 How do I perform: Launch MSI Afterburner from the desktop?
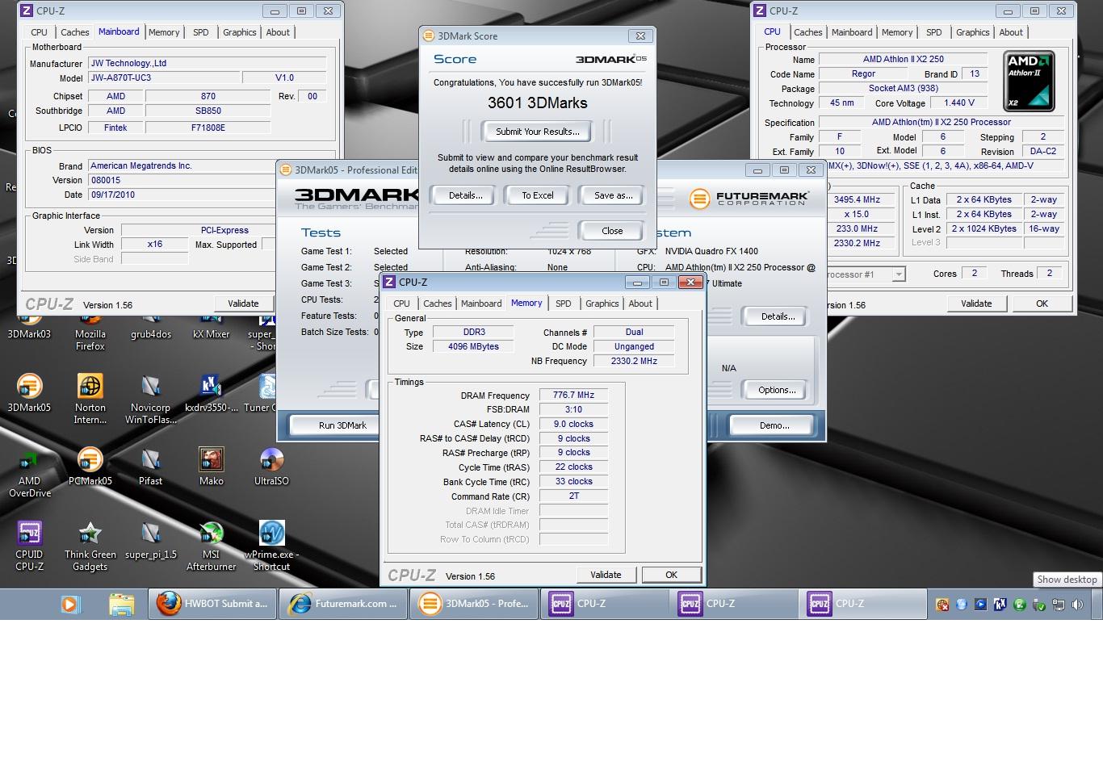coord(211,546)
